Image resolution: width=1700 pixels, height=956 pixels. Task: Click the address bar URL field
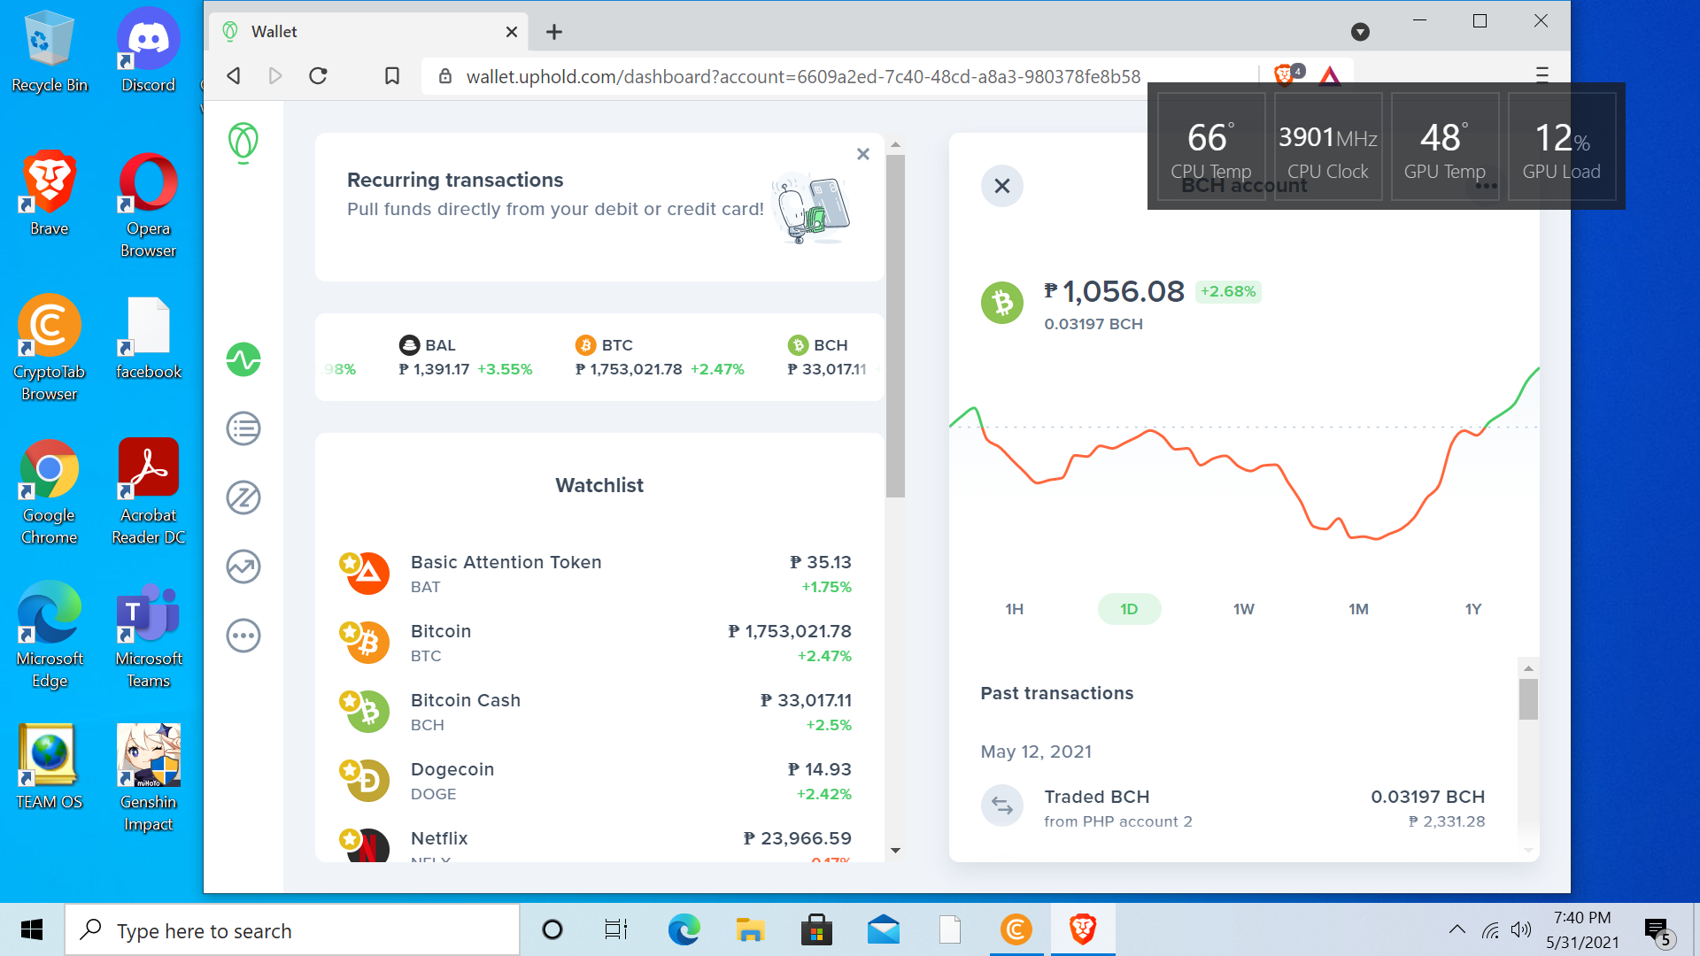[803, 76]
